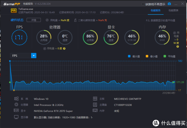Image resolution: width=187 pixels, height=128 pixels.
Task: Click the green average marker on chart
Action: [10, 82]
